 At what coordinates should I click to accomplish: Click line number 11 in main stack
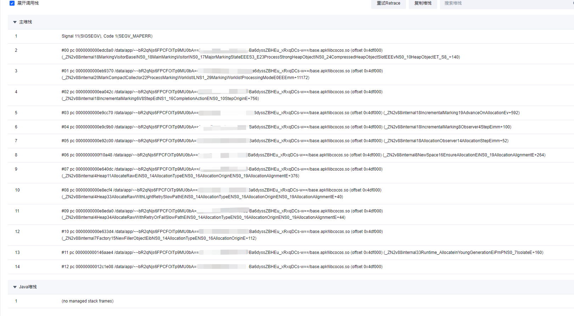click(17, 211)
